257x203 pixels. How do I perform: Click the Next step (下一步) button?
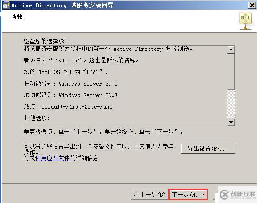188,195
